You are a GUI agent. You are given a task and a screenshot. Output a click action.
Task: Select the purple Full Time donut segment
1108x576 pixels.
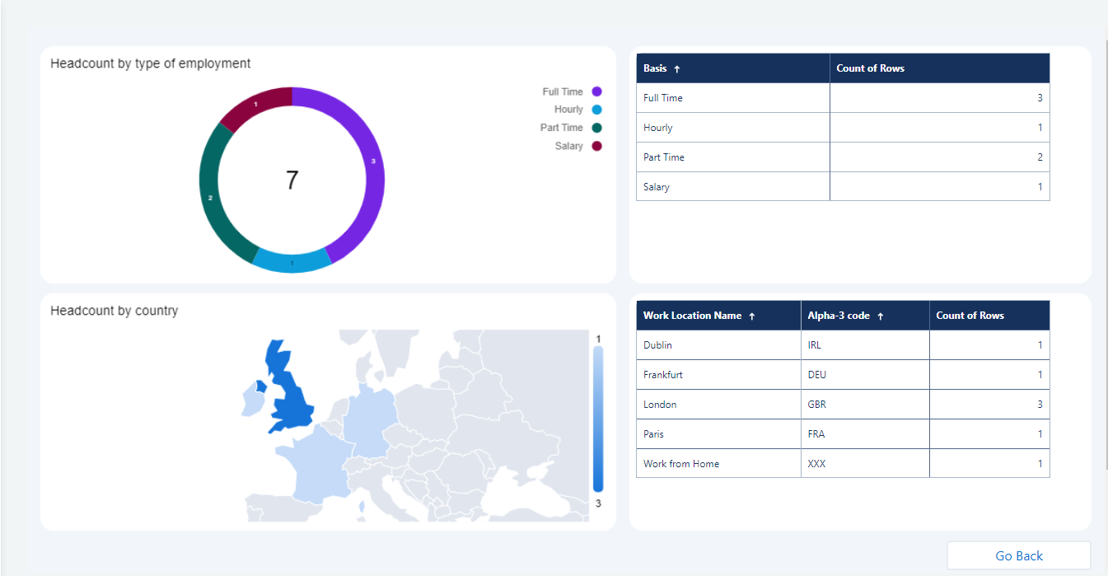coord(371,173)
